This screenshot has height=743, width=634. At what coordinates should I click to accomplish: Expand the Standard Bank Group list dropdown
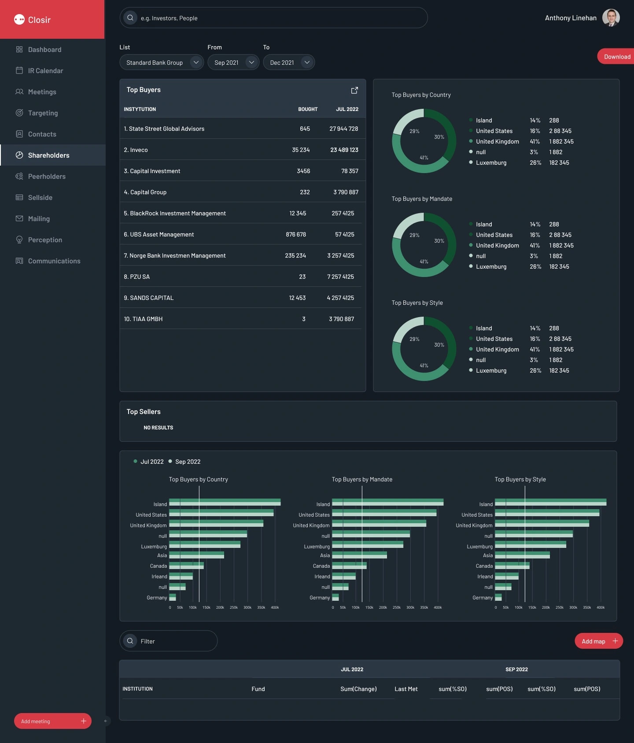(x=162, y=63)
